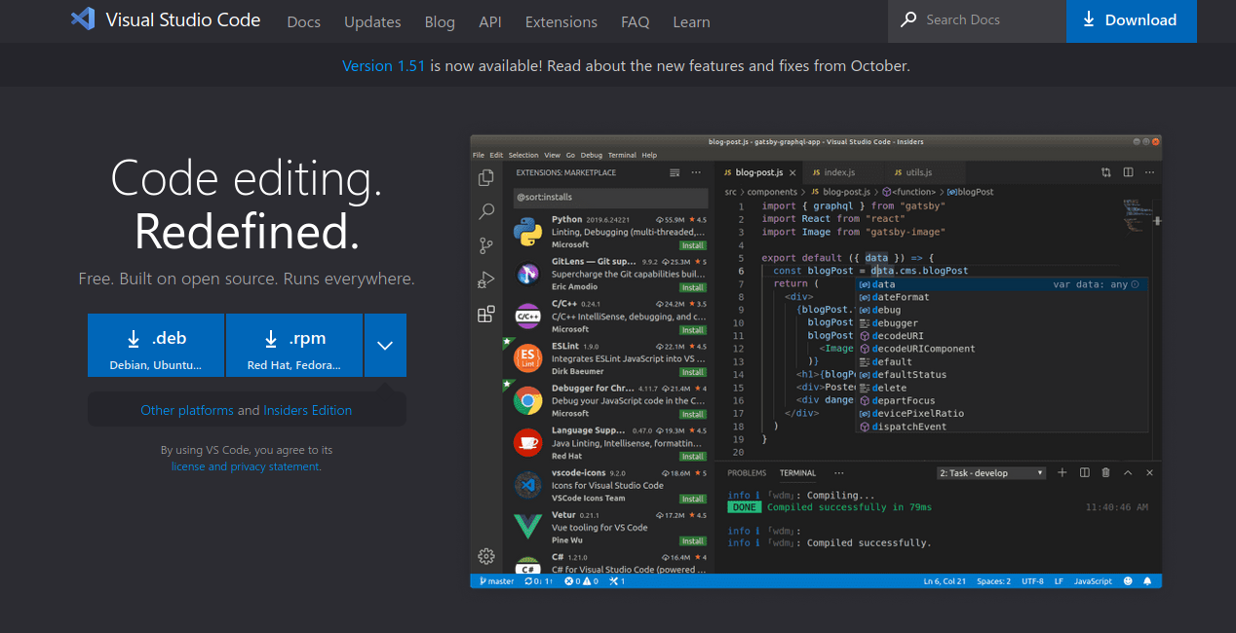This screenshot has height=633, width=1236.
Task: Open the Extensions panel more actions ellipsis
Action: click(x=696, y=172)
